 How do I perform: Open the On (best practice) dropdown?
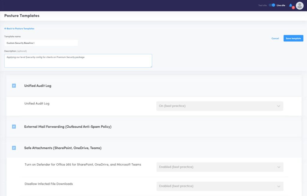(x=220, y=106)
